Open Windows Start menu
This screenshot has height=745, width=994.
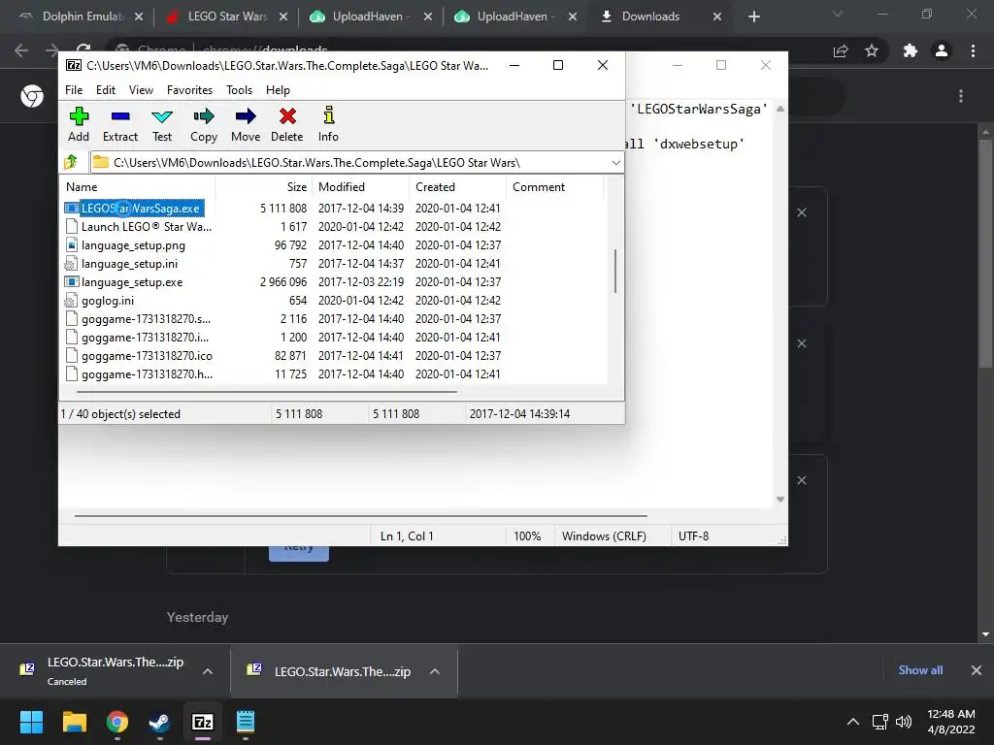[31, 722]
